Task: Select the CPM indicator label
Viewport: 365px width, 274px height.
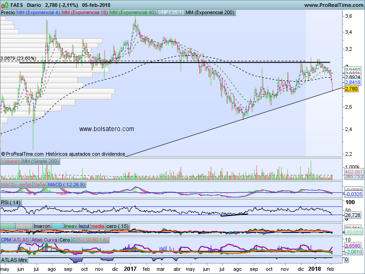Action: [6, 239]
